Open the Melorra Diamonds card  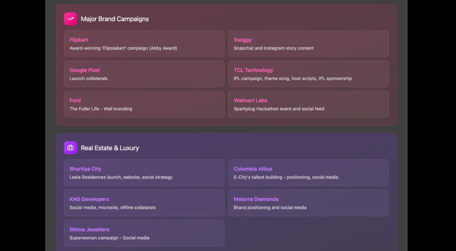[x=308, y=203]
